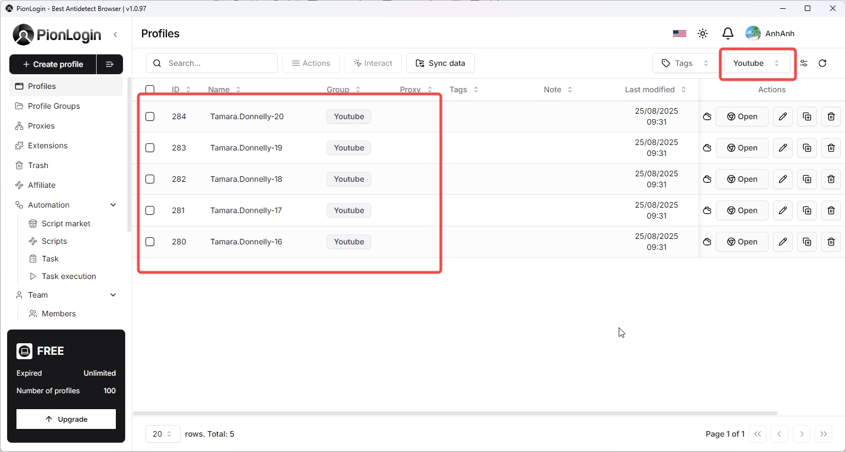Select the checkbox for profile 281

pos(150,210)
